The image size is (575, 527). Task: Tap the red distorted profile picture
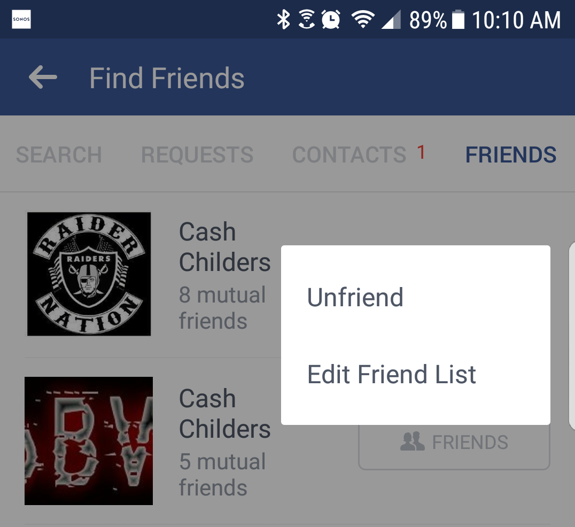(88, 440)
